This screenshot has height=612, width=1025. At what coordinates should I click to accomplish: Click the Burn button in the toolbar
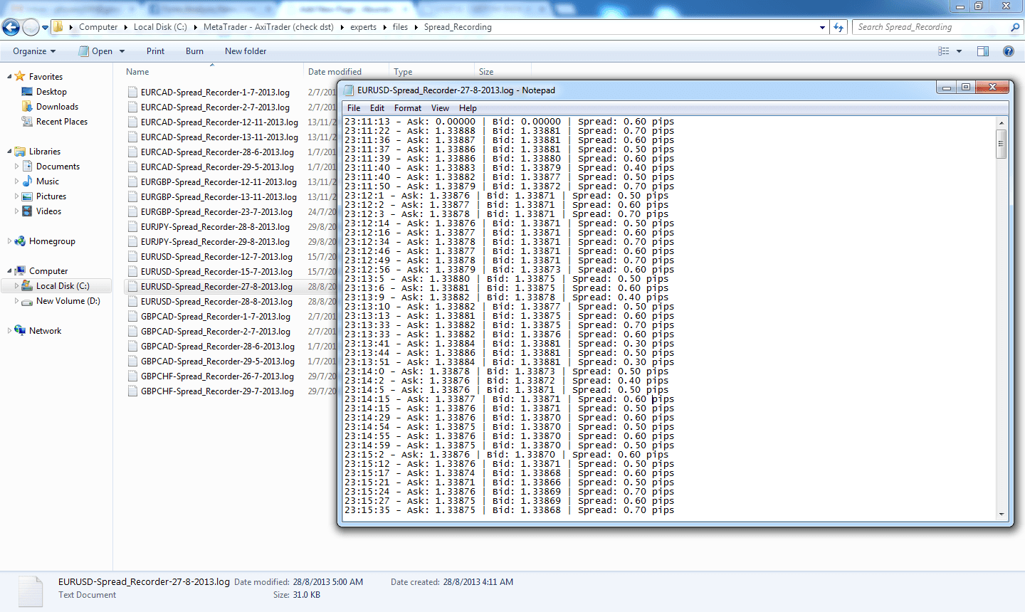(194, 51)
